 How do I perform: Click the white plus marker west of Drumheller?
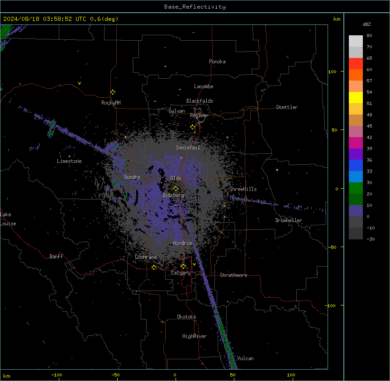pyautogui.click(x=277, y=170)
